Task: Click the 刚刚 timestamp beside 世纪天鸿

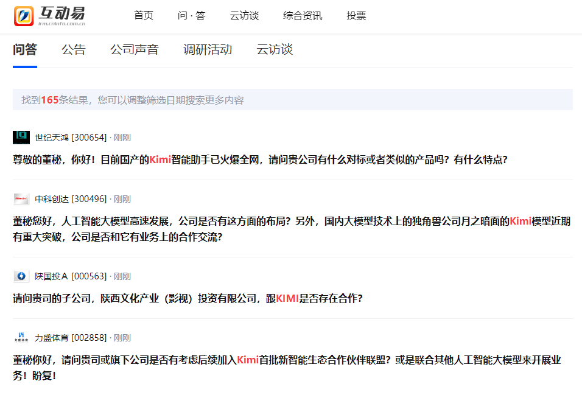Action: pyautogui.click(x=122, y=138)
